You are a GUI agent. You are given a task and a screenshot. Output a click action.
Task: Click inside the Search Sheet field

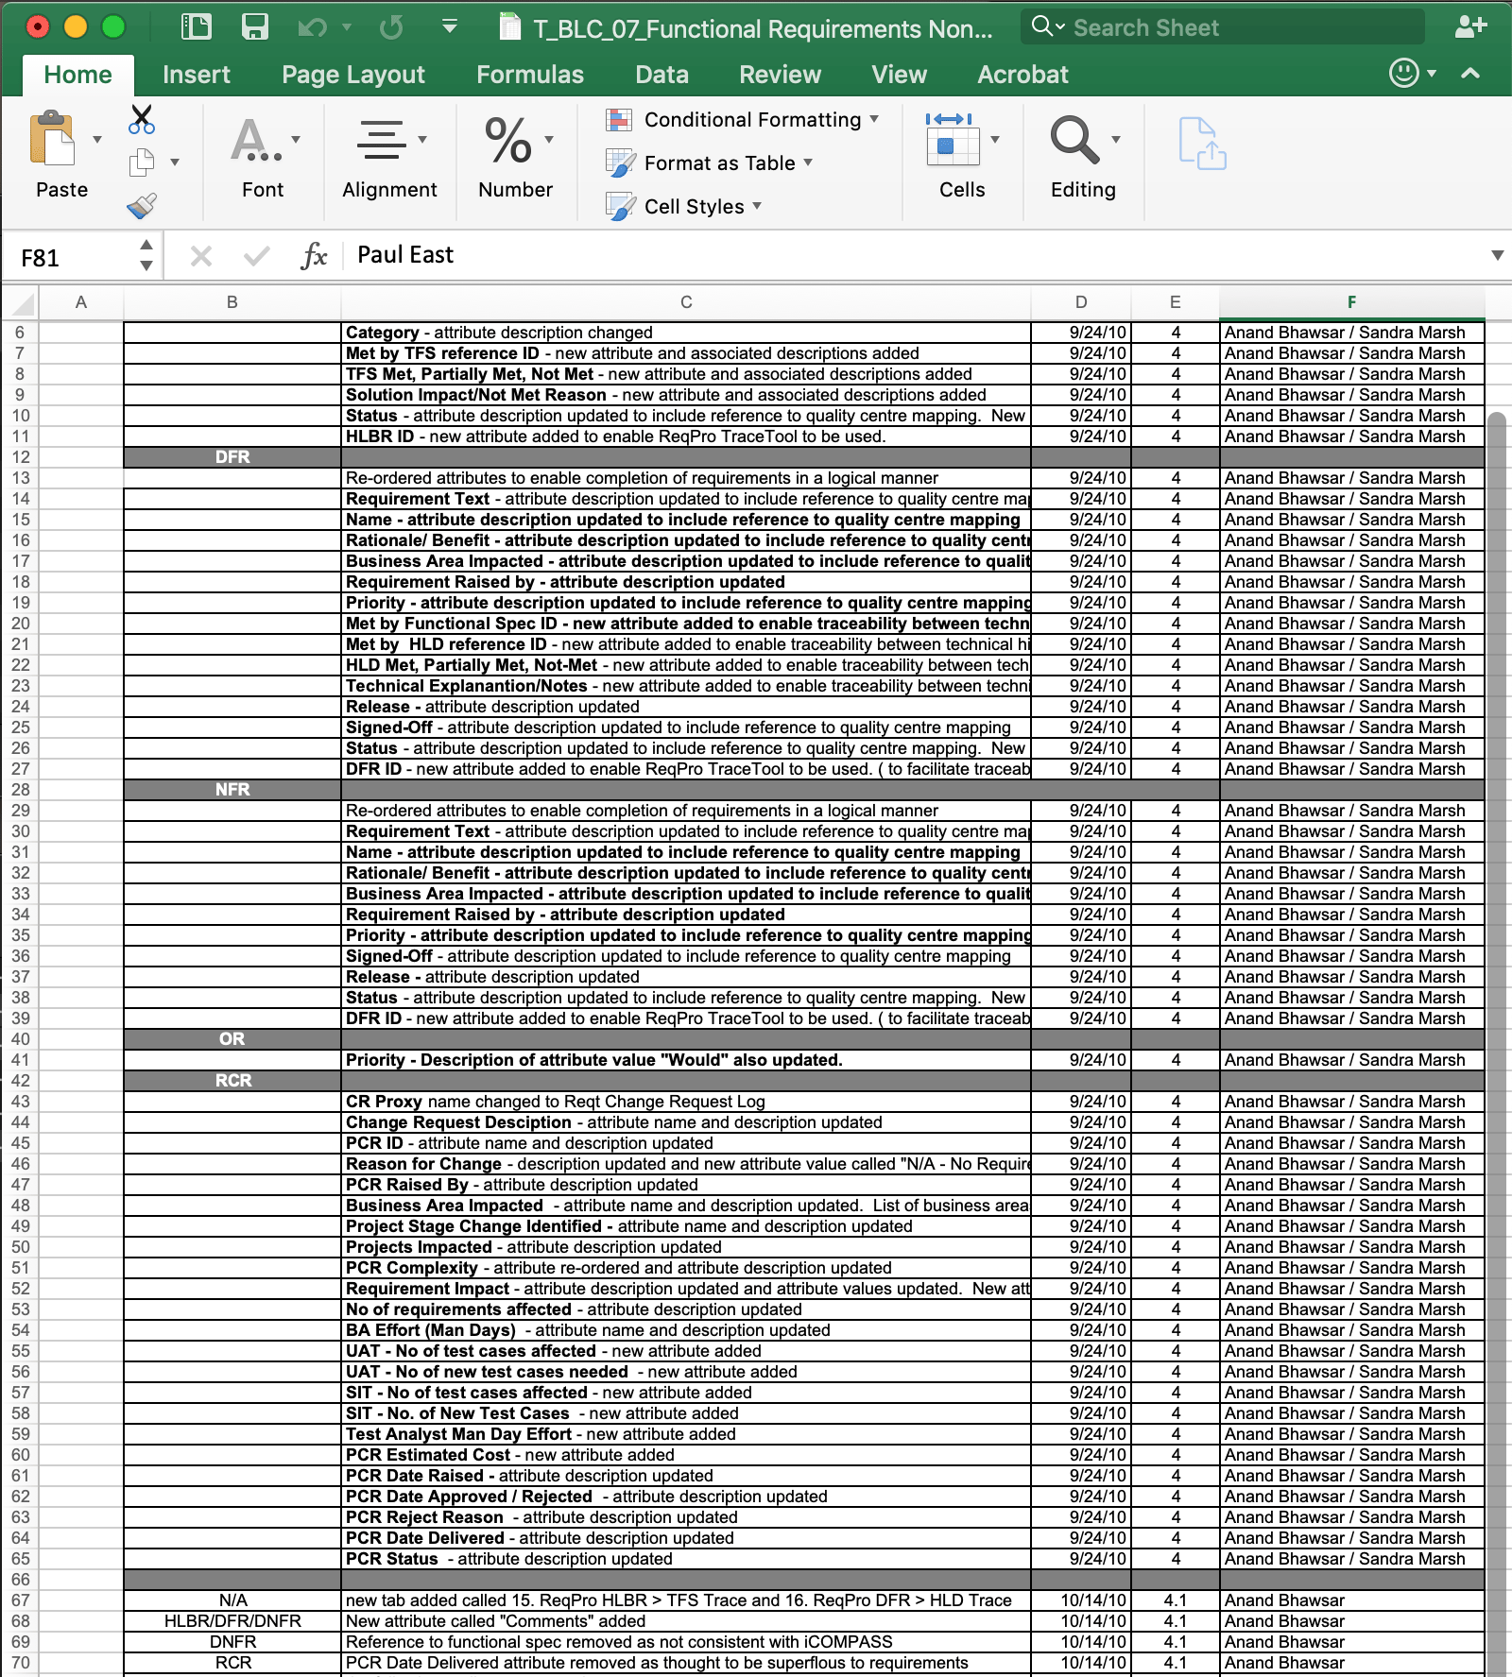pyautogui.click(x=1219, y=26)
